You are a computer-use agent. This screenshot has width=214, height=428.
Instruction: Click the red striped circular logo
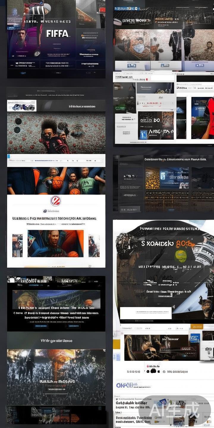tap(56, 201)
